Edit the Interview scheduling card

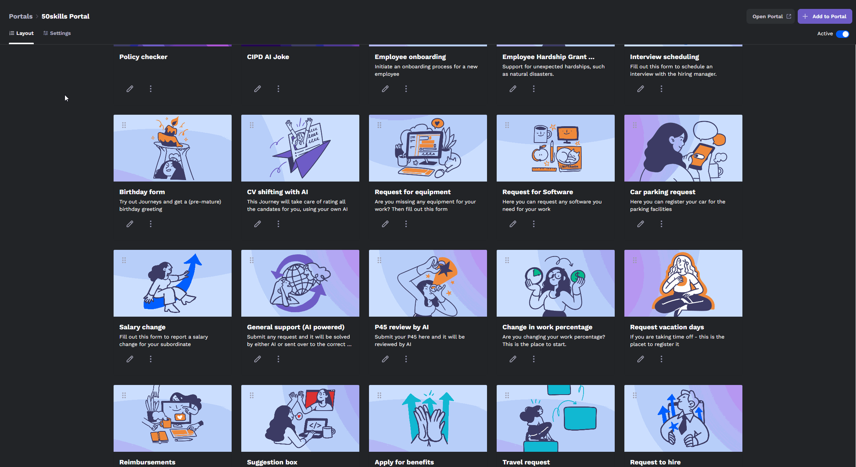640,89
